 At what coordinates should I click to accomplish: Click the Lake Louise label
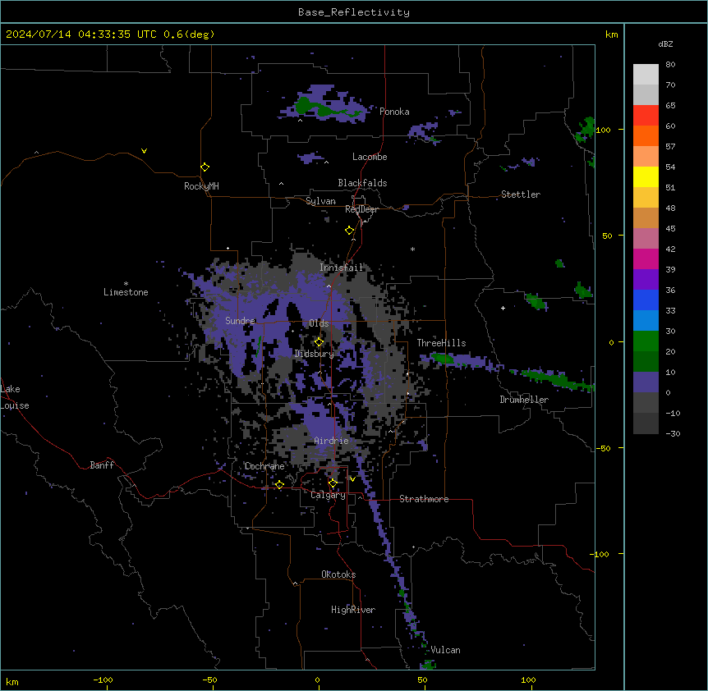point(15,397)
